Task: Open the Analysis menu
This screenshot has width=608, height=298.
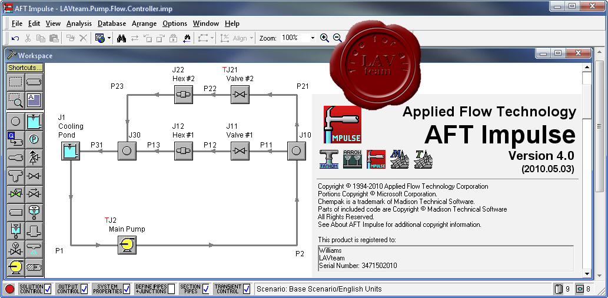Action: click(79, 24)
